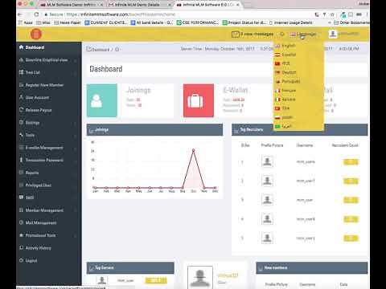Click the Transaction Password icon
Viewport: 386px width, 289px height.
[21, 160]
